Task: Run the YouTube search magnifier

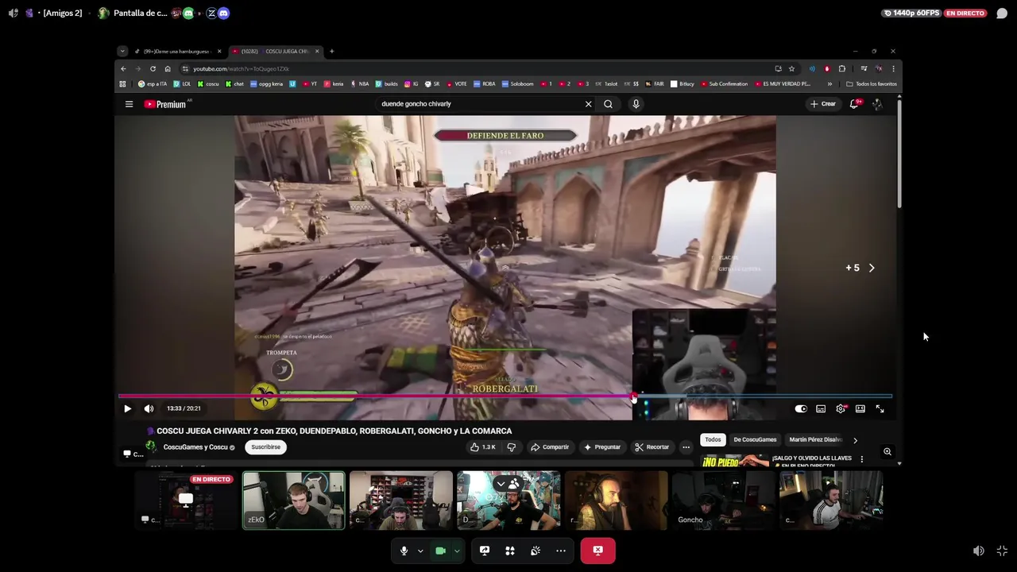Action: (x=608, y=104)
